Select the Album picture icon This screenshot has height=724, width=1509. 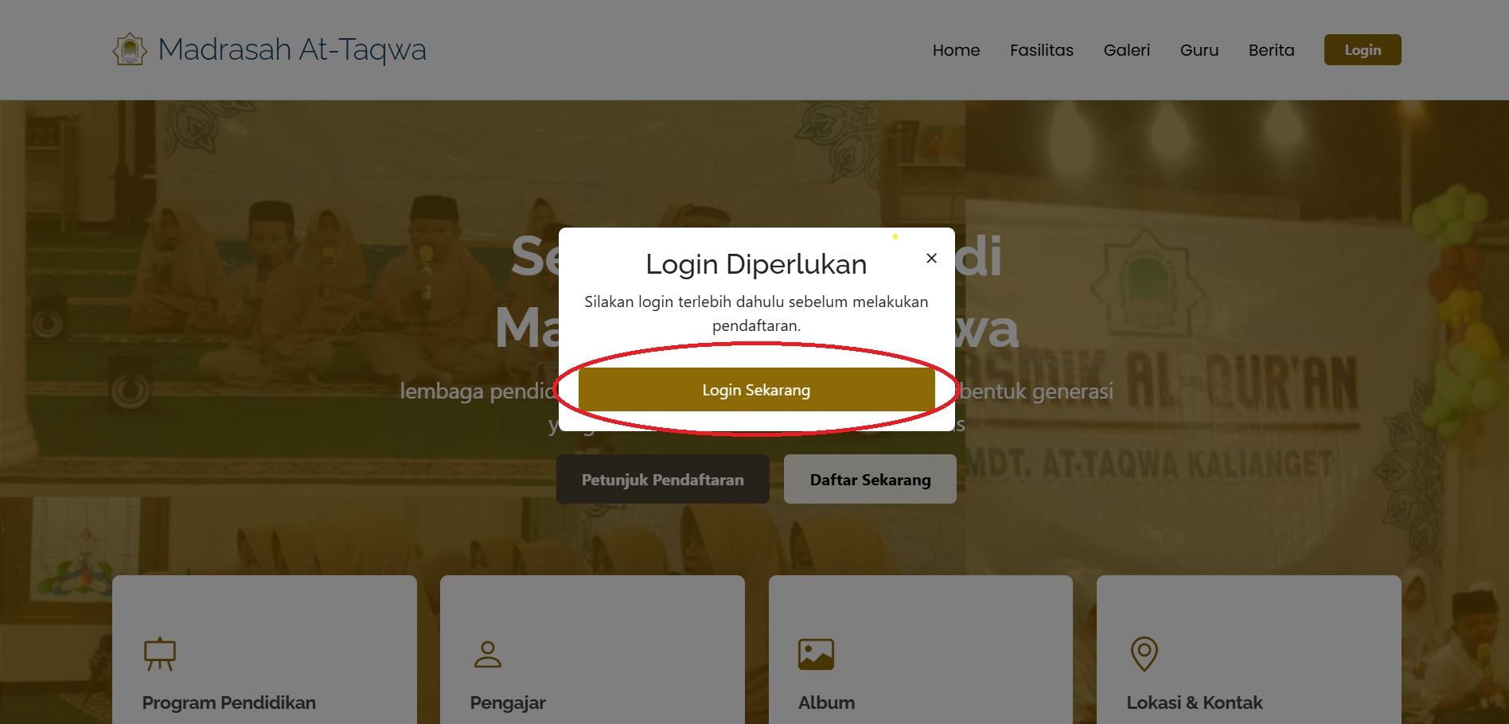(x=816, y=654)
